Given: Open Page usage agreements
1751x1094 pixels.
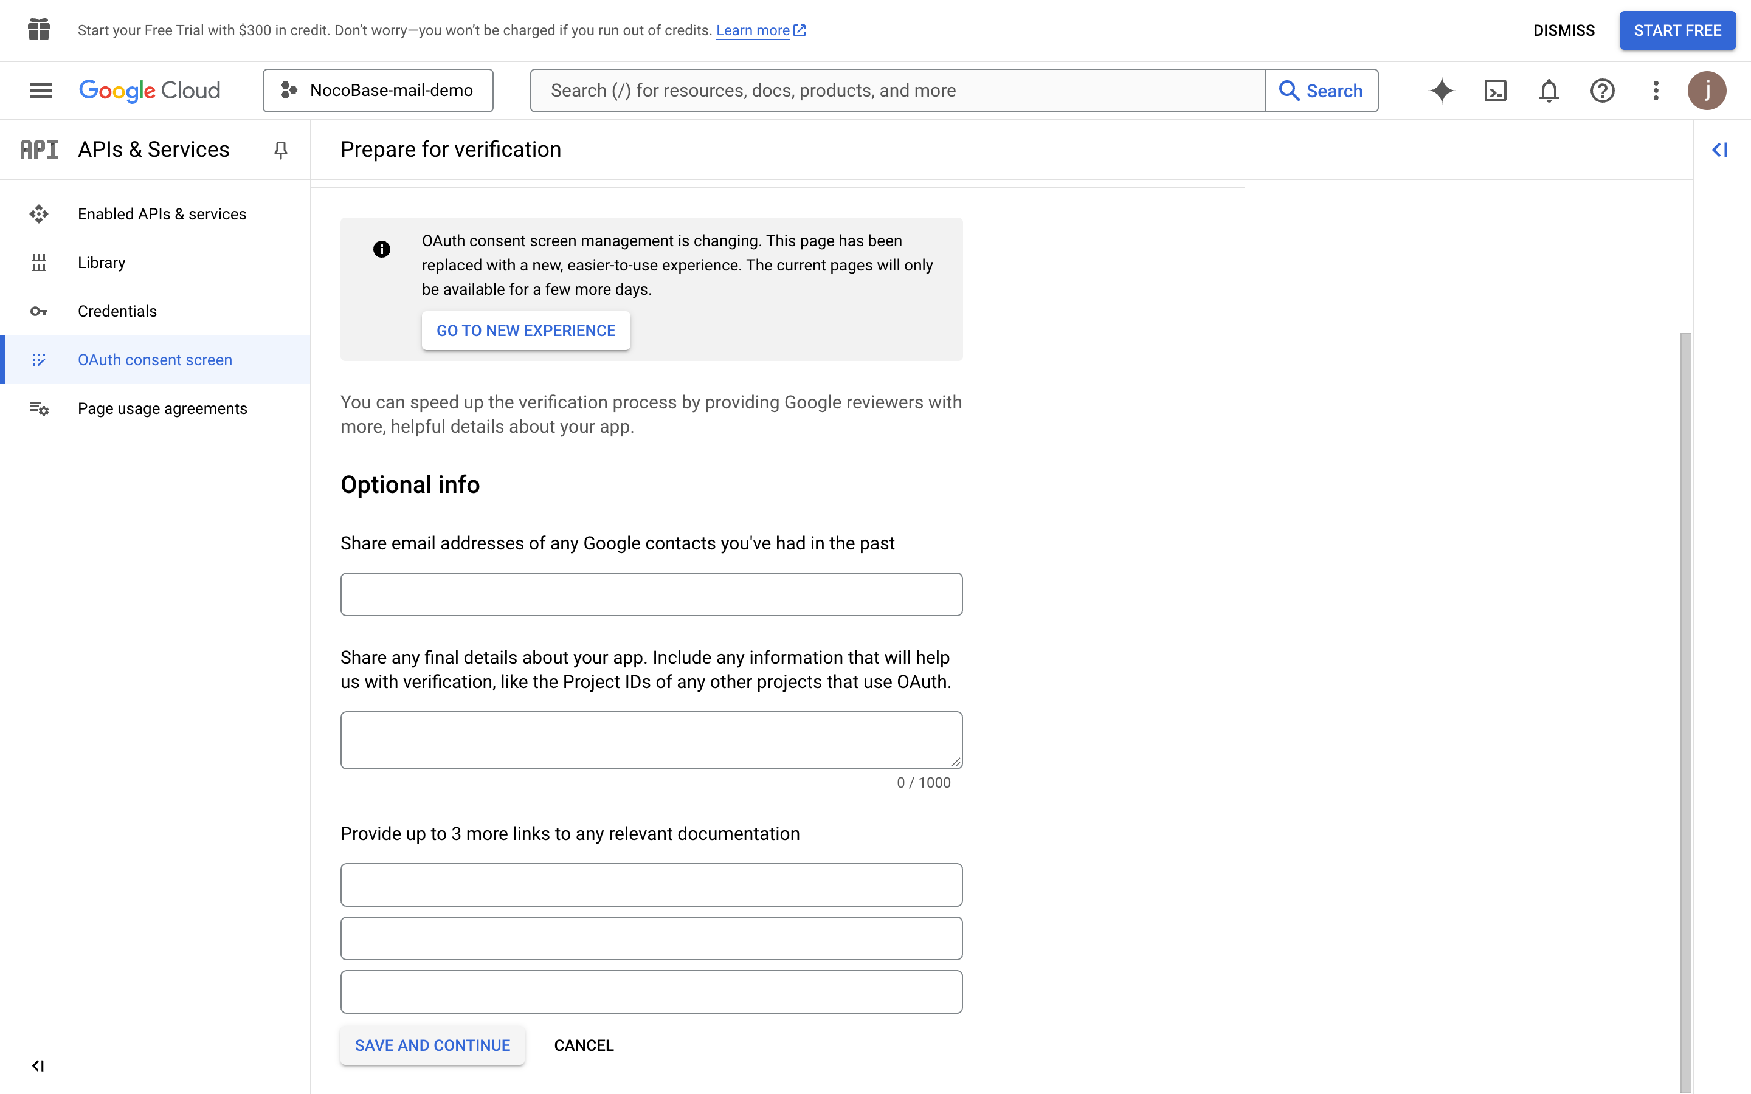Looking at the screenshot, I should [162, 409].
